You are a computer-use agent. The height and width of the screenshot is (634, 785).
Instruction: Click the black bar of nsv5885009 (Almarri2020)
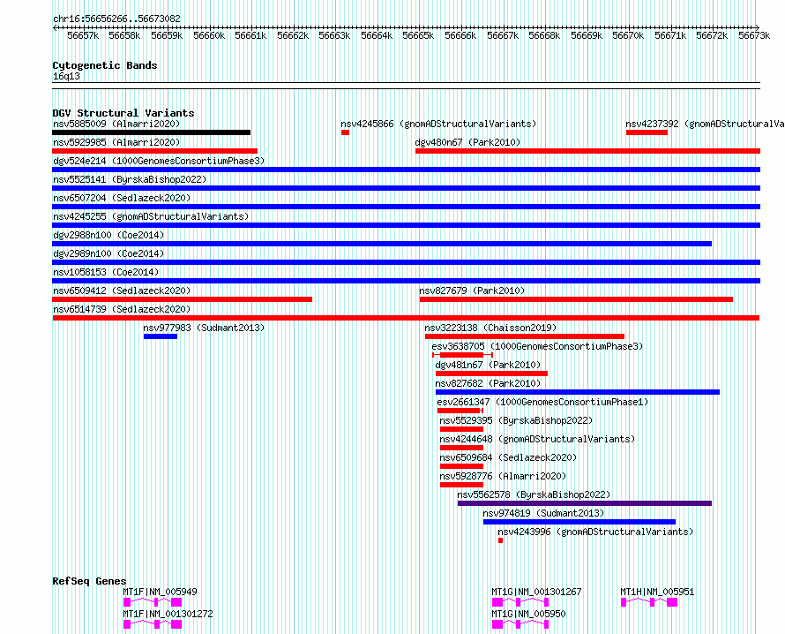[151, 132]
